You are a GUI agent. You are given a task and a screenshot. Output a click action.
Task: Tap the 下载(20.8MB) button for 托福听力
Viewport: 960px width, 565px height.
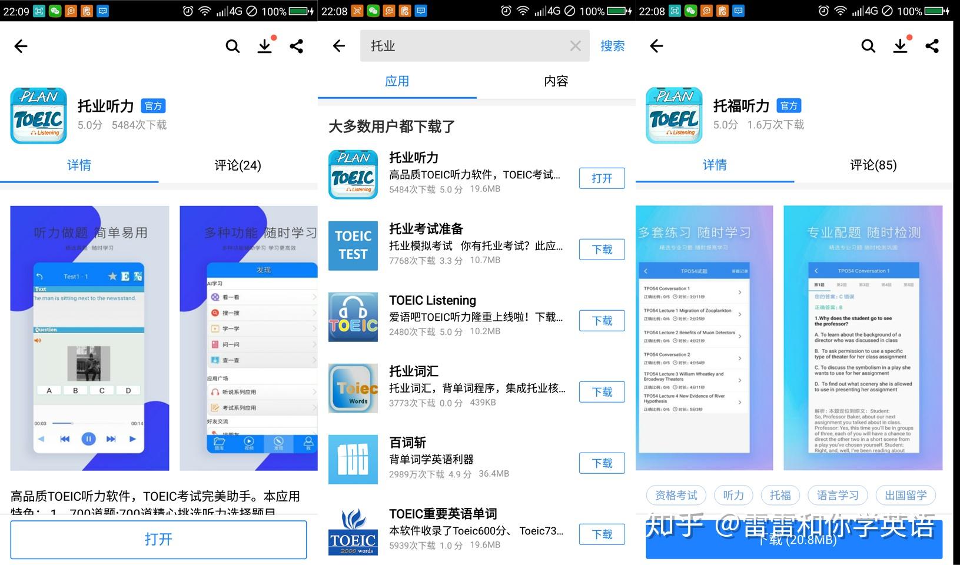click(794, 539)
